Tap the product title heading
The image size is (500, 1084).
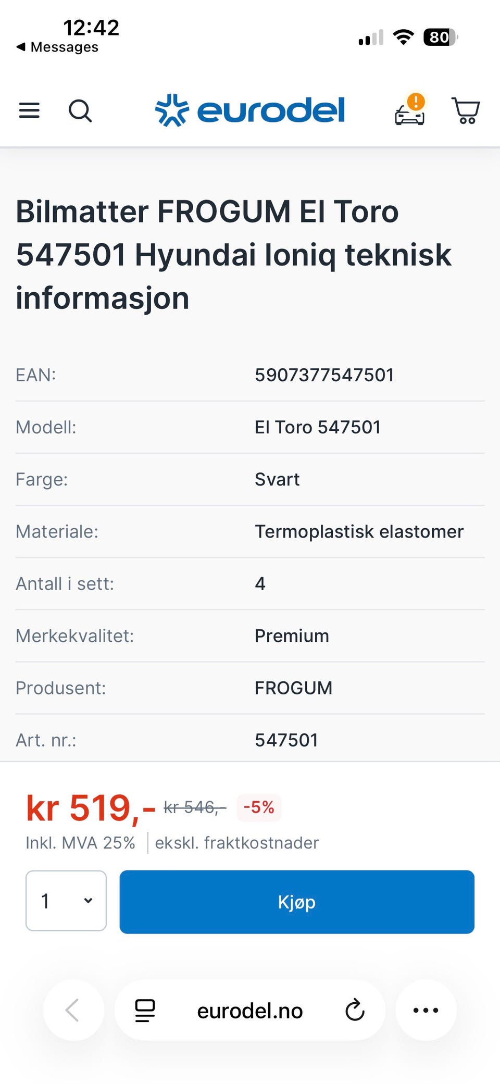pyautogui.click(x=233, y=255)
